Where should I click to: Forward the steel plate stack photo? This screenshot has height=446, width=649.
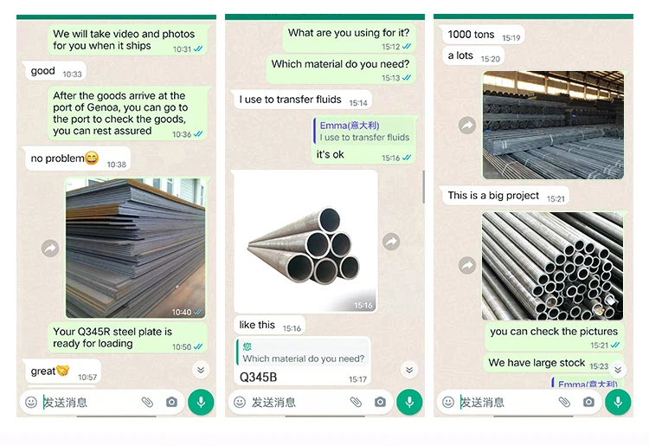point(50,249)
